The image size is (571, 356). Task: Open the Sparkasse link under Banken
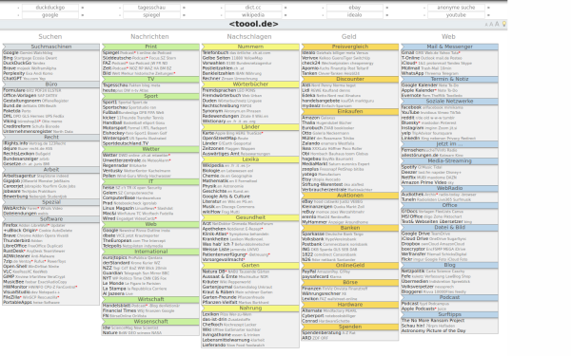click(x=313, y=234)
